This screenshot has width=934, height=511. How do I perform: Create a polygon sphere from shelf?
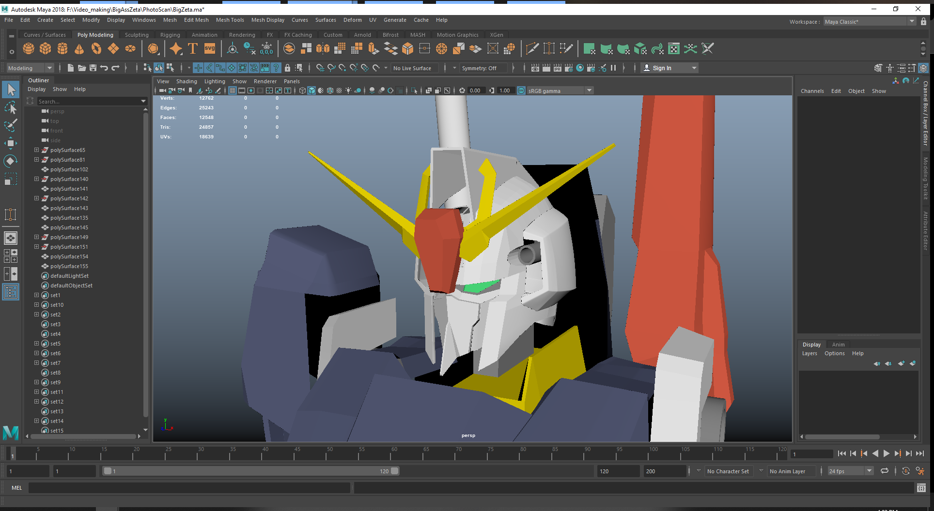pyautogui.click(x=29, y=49)
